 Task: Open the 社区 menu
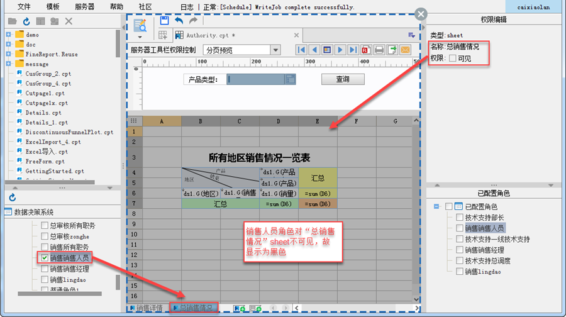click(x=145, y=7)
